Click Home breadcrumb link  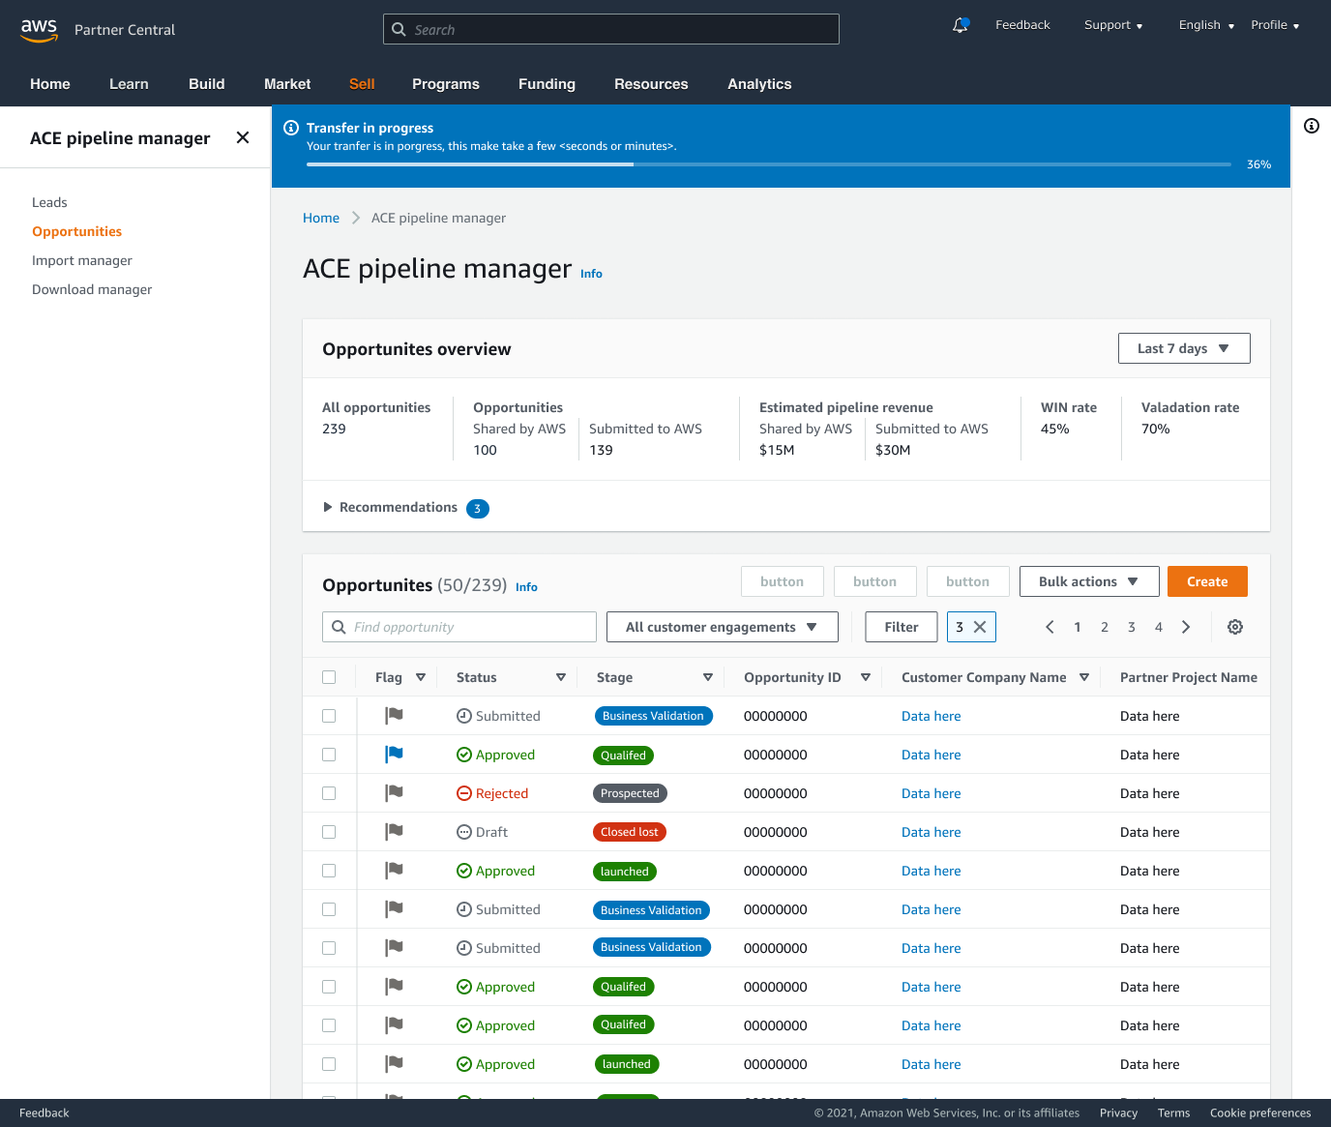click(321, 218)
